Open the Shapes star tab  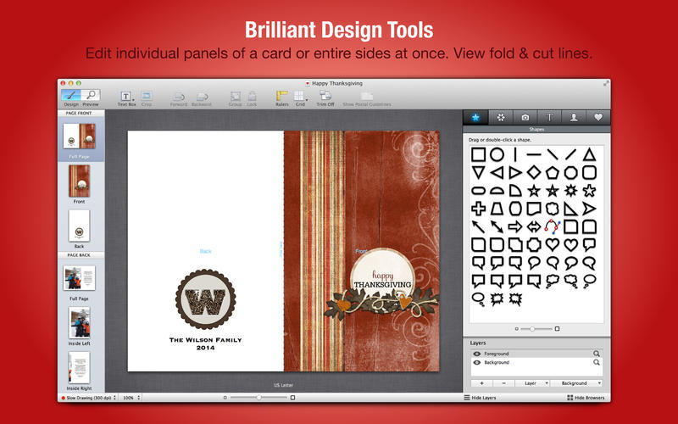tap(477, 118)
